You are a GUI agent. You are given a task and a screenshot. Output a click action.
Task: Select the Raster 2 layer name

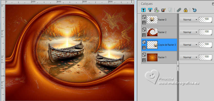pos(162,32)
